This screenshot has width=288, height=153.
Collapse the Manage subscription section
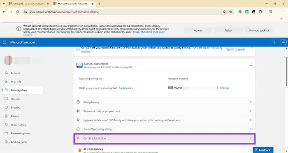click(x=251, y=65)
